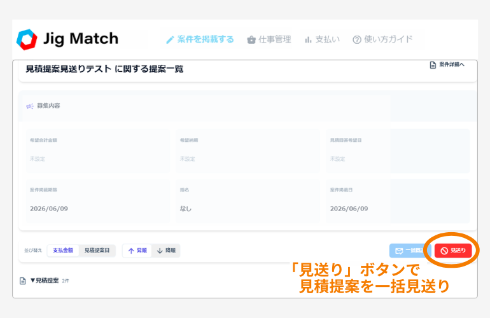
Task: Click the 案件詳細へ link
Action: pos(447,65)
